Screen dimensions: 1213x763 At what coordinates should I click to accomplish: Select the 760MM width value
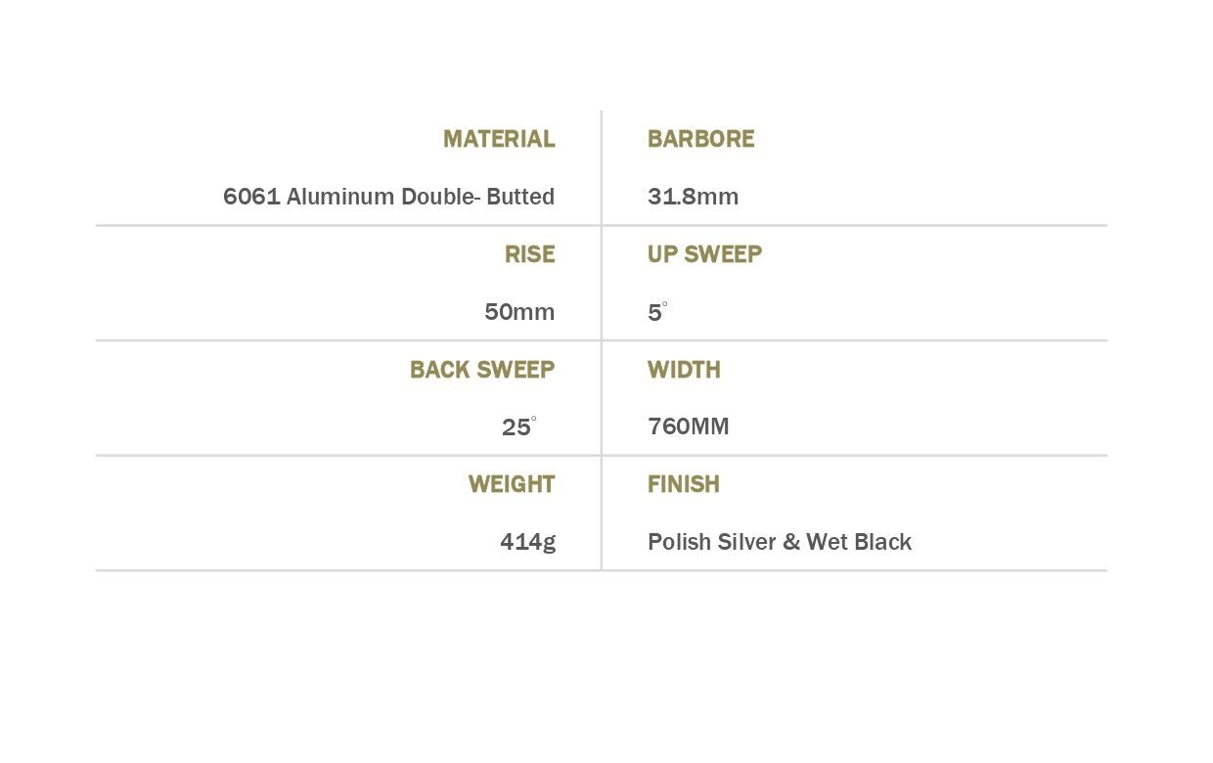coord(689,426)
